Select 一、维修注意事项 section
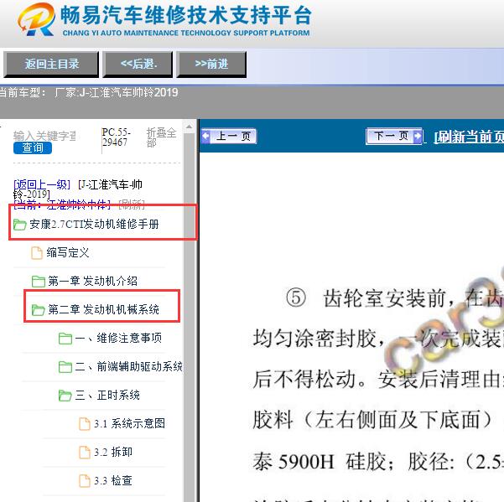The height and width of the screenshot is (502, 504). 118,338
